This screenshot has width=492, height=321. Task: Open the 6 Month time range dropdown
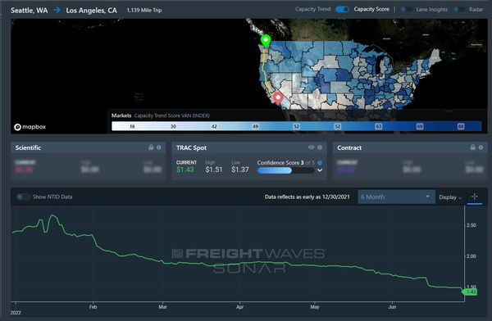click(x=396, y=197)
